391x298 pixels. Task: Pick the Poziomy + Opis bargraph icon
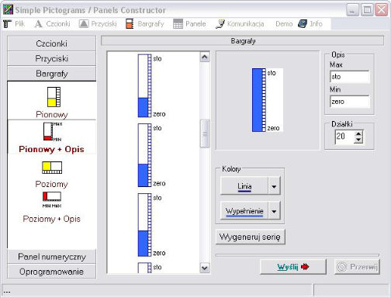coord(52,199)
